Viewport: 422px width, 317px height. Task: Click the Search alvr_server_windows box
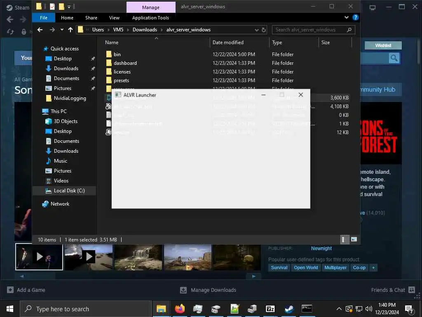tap(314, 30)
